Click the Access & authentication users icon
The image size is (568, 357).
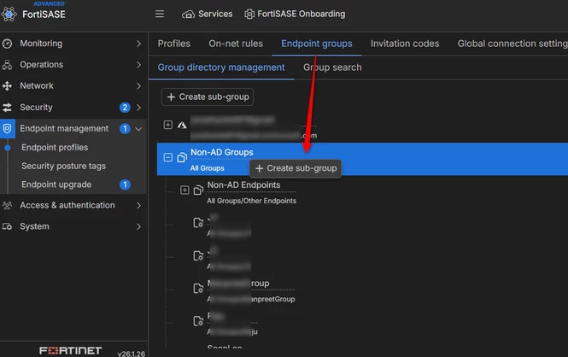[7, 205]
